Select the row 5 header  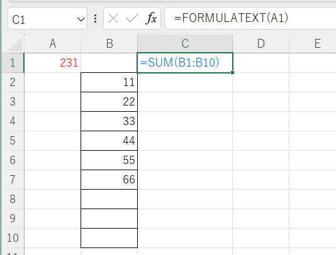coord(13,141)
